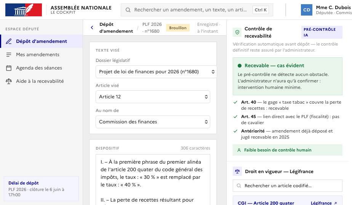Open Dépôt d'amendement in sidebar
Image resolution: width=352 pixels, height=205 pixels.
(42, 41)
